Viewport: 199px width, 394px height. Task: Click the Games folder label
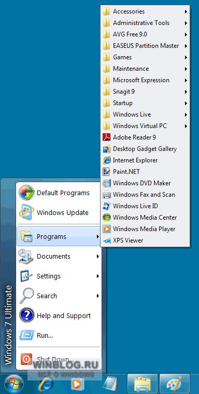(122, 57)
